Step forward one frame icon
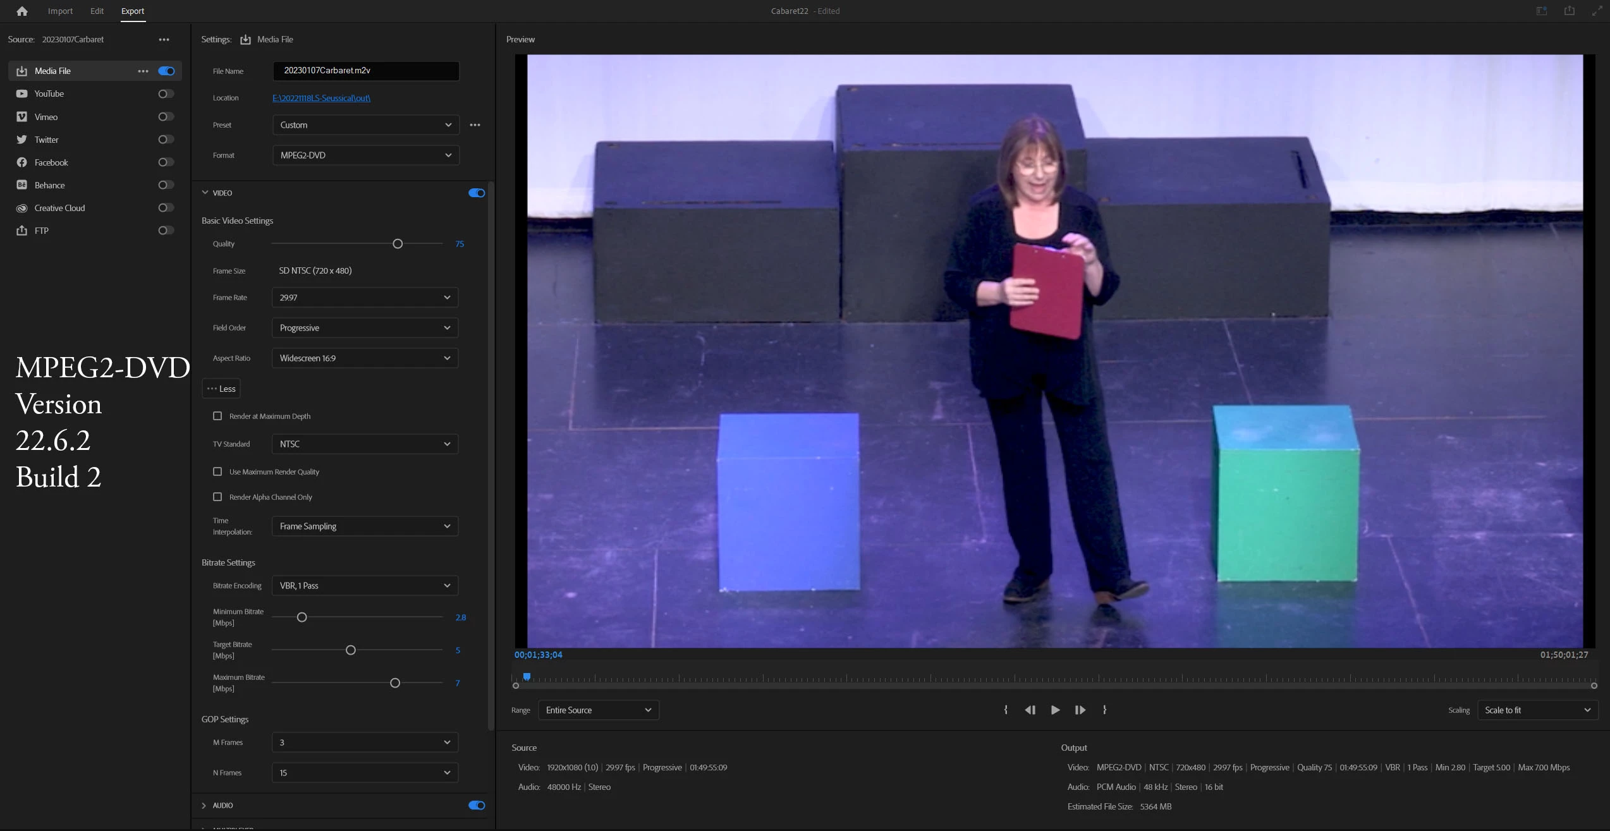 tap(1080, 710)
